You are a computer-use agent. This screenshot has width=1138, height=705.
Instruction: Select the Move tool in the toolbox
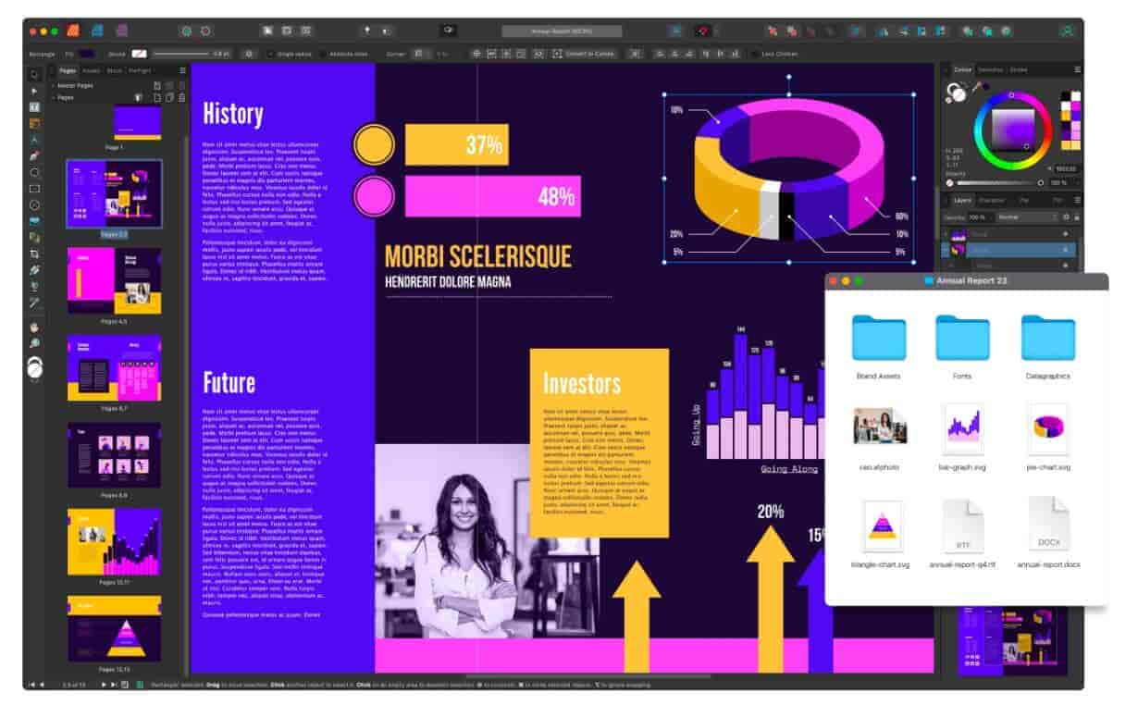click(34, 74)
